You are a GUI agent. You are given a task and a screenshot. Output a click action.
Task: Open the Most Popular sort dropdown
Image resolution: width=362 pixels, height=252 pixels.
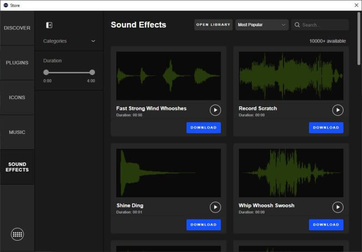point(262,25)
